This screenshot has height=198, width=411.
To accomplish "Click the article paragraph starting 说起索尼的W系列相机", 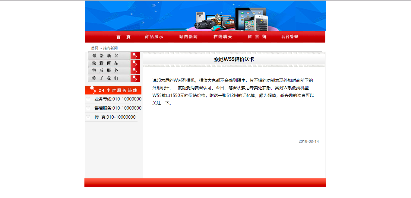I will pos(233,92).
